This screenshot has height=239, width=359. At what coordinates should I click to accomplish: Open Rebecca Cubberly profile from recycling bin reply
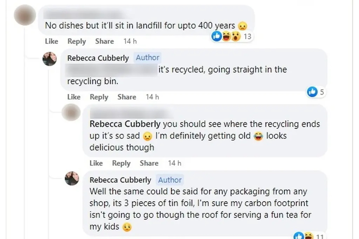click(x=98, y=58)
